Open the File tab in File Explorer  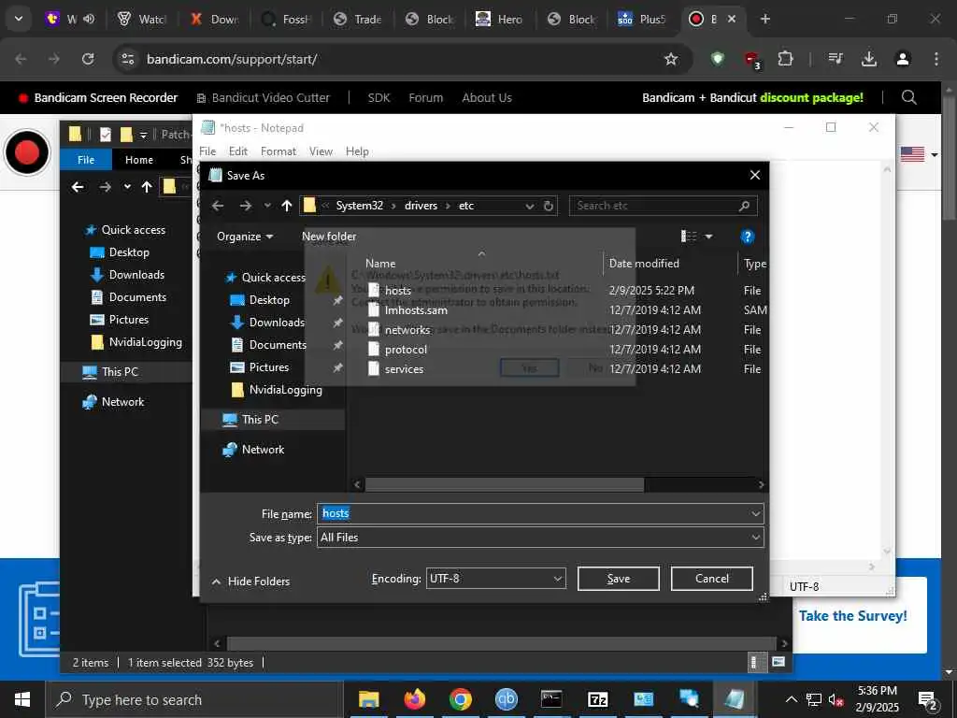(x=86, y=160)
